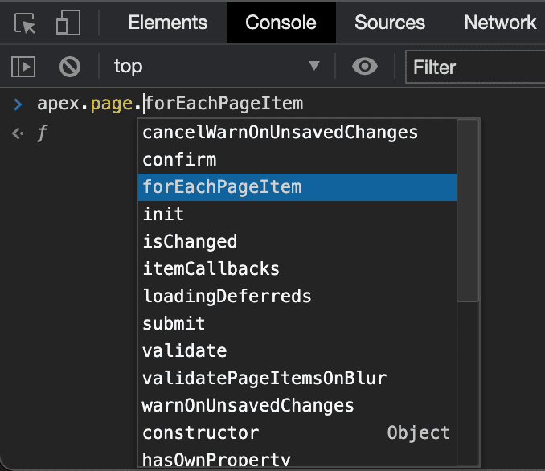Pick the highlighted forEachPageItem suggestion
545x471 pixels.
(x=222, y=187)
